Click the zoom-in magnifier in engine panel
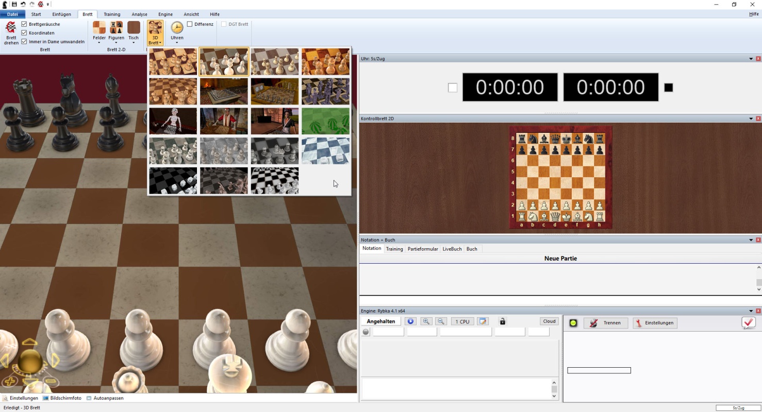This screenshot has height=412, width=762. pos(426,321)
